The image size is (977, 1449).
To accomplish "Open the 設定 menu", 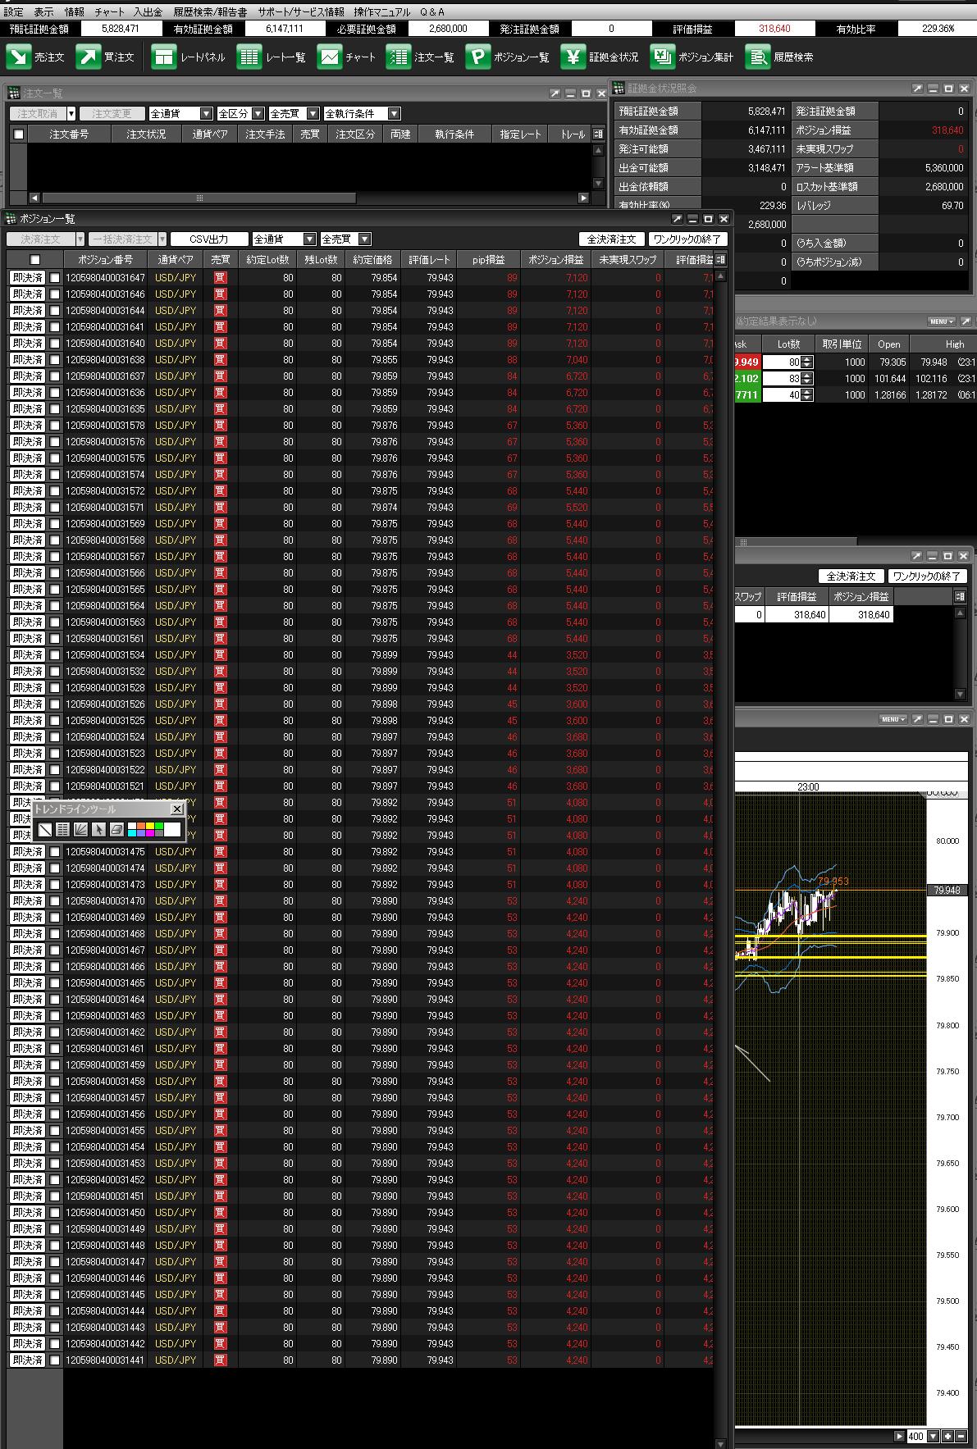I will coord(14,12).
